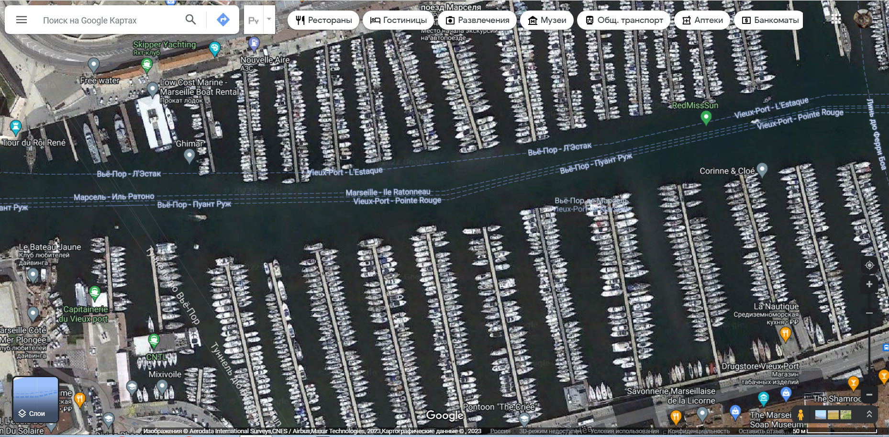889x437 pixels.
Task: Open the Конфиденциальность footer link
Action: pos(699,431)
